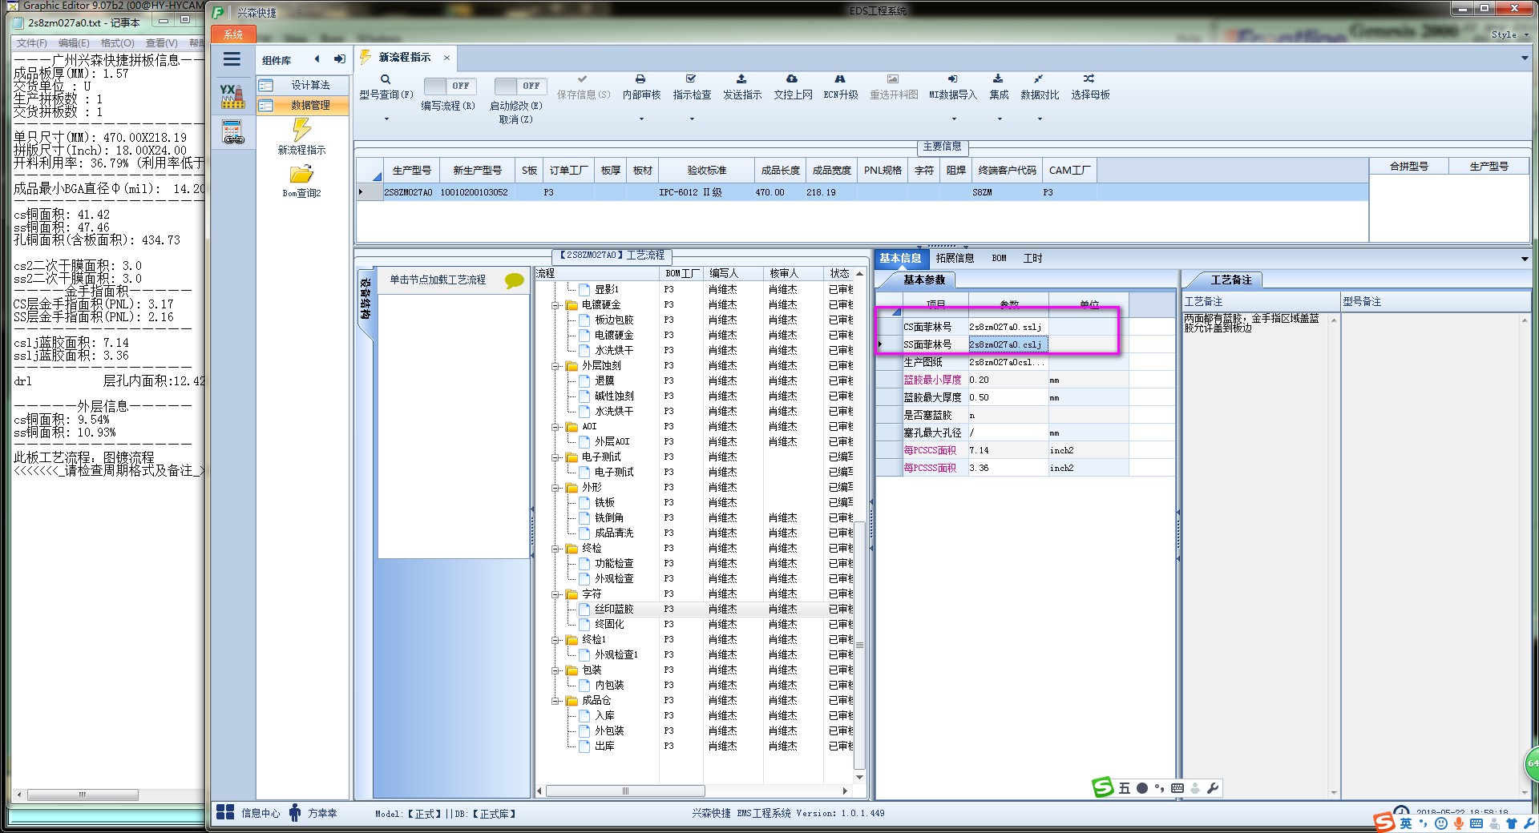Open the 新流程指示 lightning icon
The width and height of the screenshot is (1539, 833).
(x=302, y=130)
